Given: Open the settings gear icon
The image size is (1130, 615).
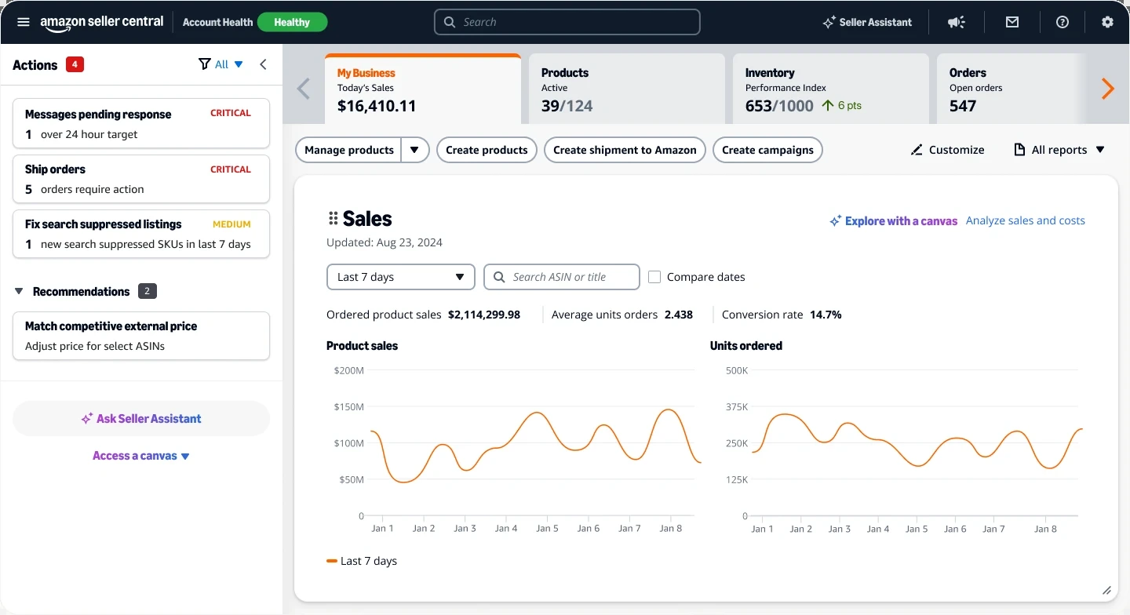Looking at the screenshot, I should pos(1107,22).
